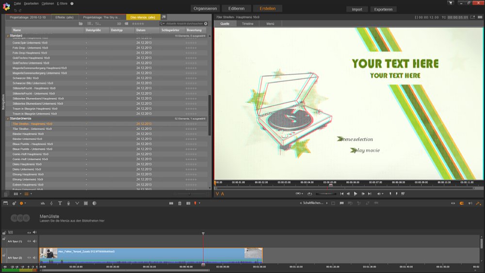Click the undo arrow icon
Viewport: 485px width, 273px height.
pyautogui.click(x=15, y=10)
